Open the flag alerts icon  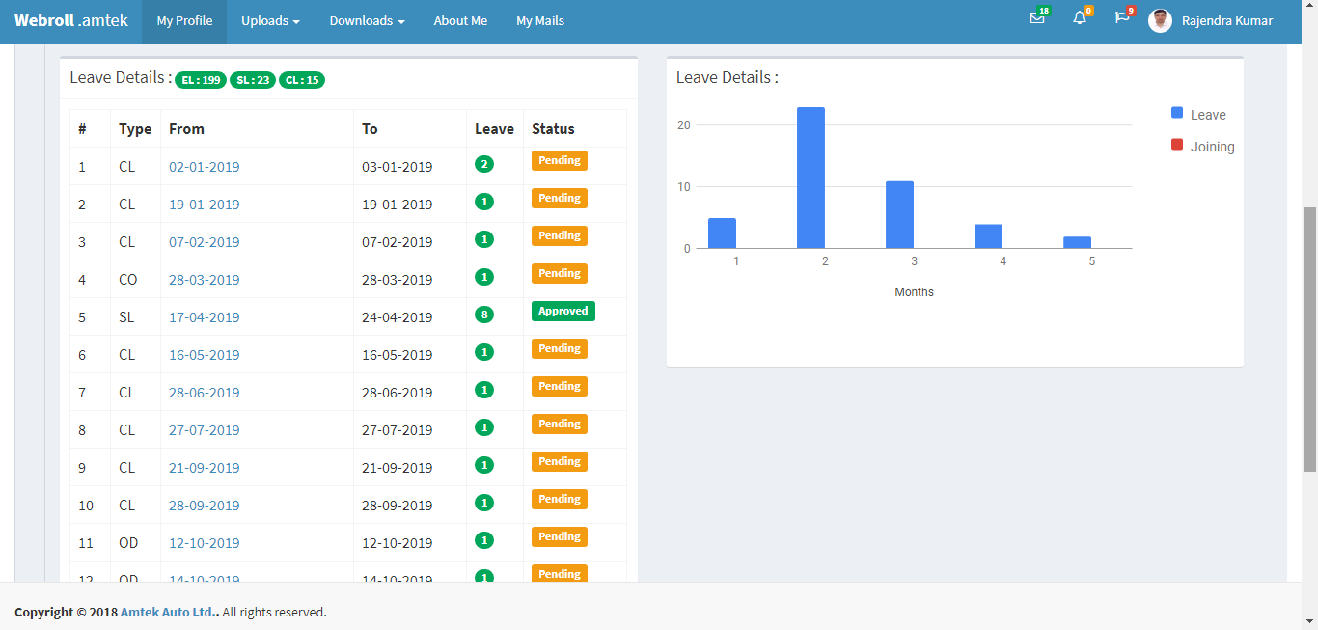coord(1121,18)
